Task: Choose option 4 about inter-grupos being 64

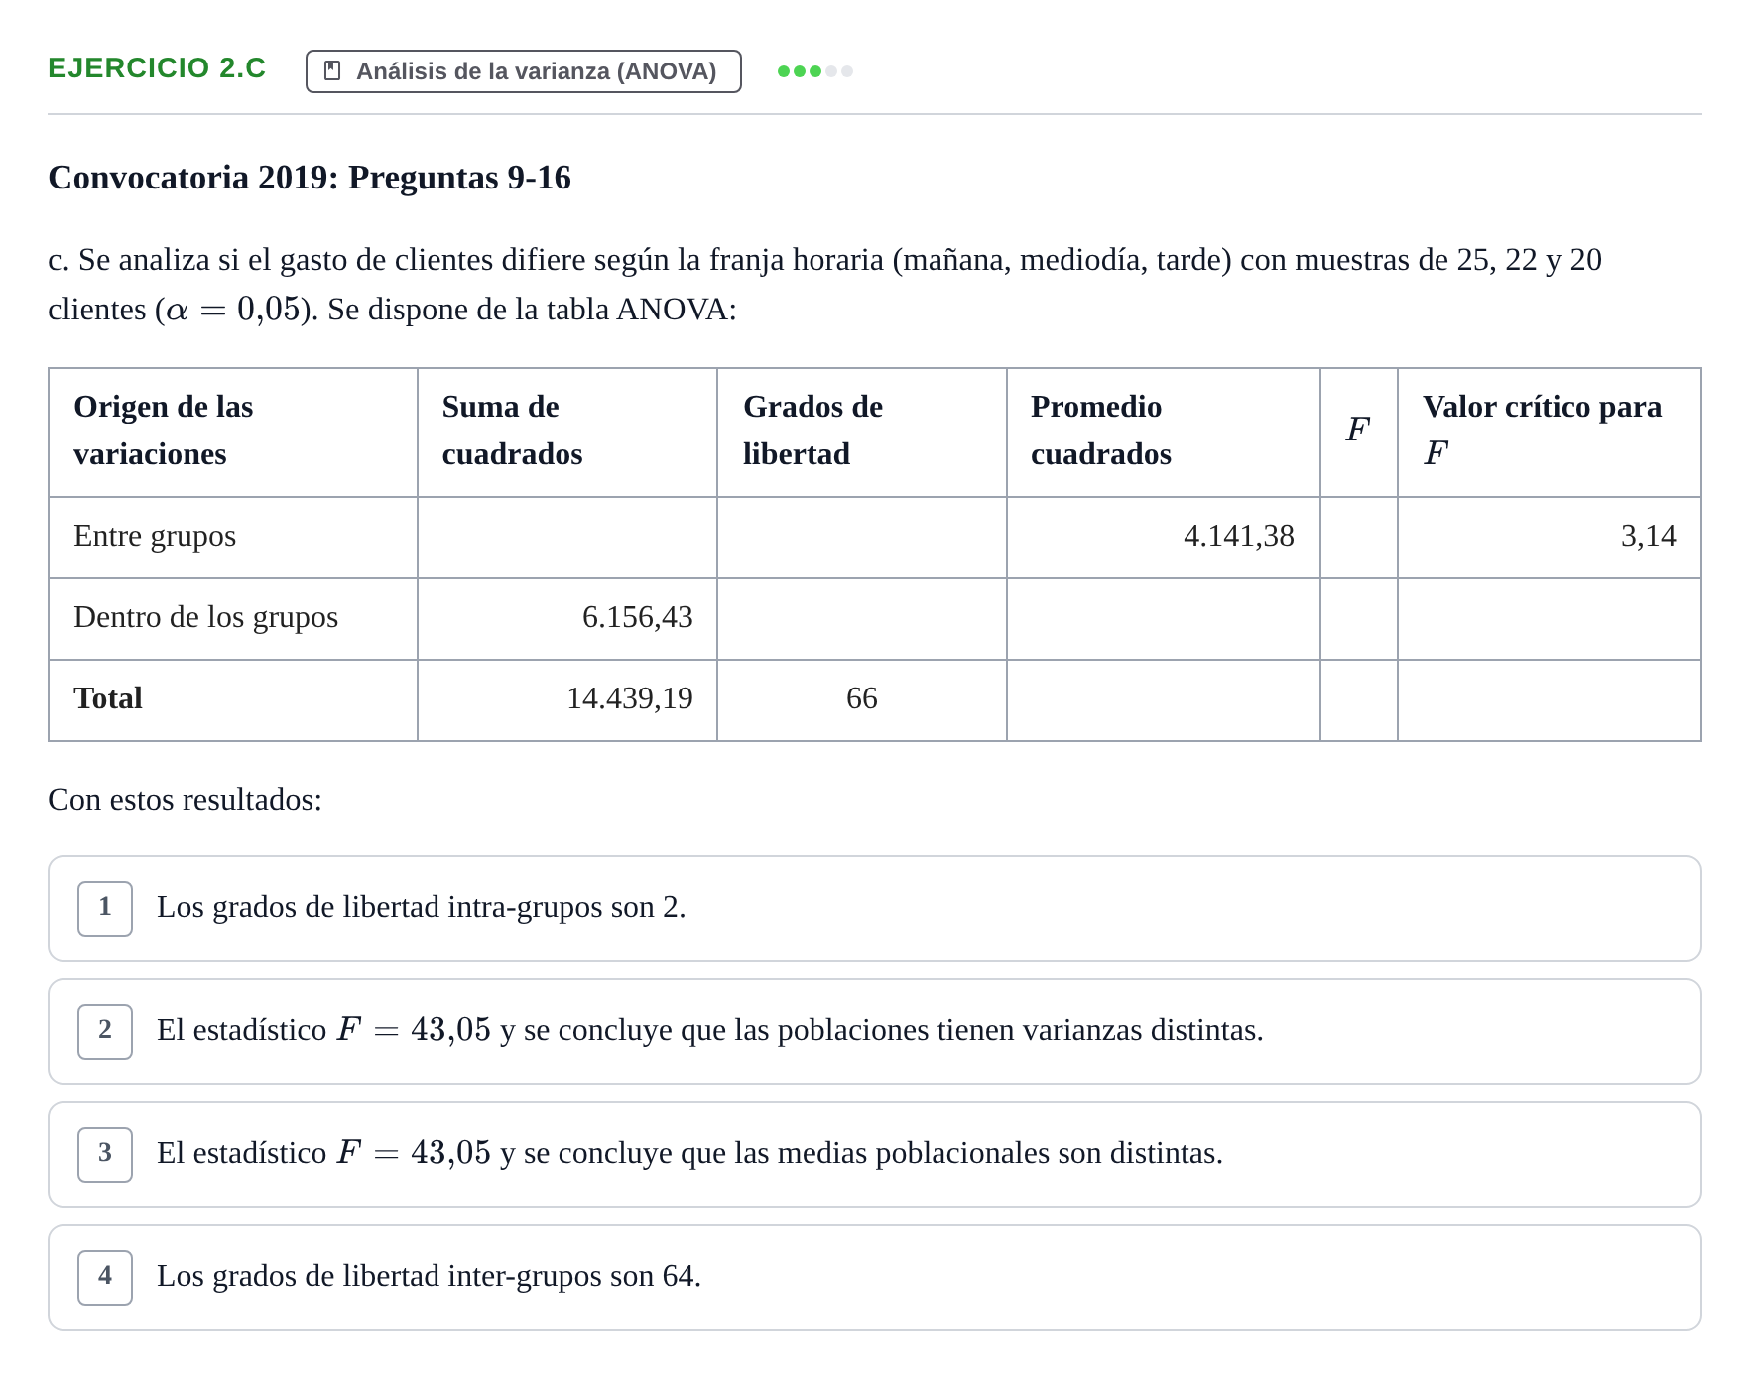Action: pos(874,1278)
